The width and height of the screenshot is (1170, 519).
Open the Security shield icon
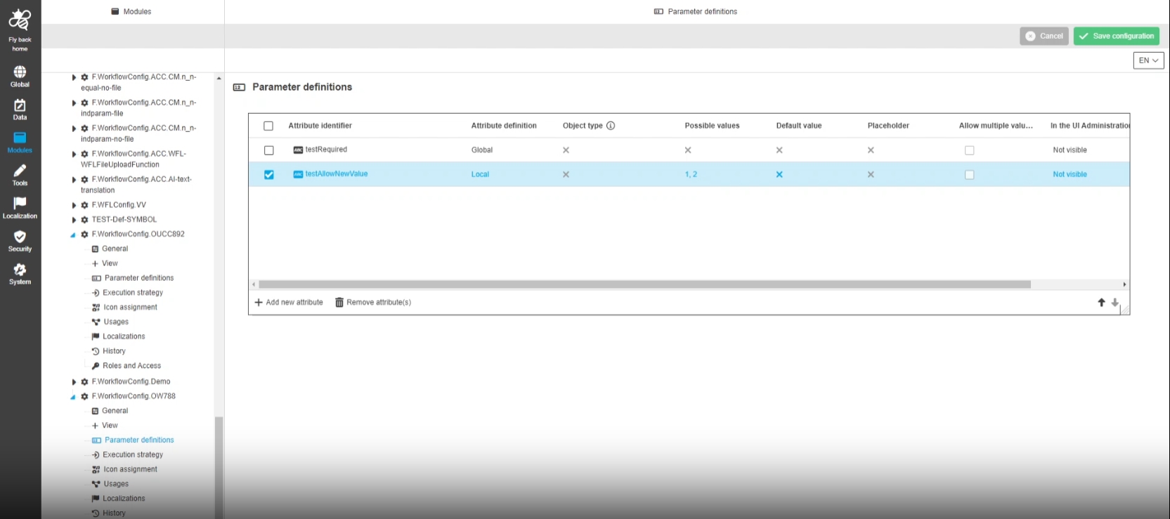(20, 237)
